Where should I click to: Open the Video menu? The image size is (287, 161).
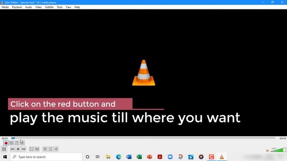39,7
